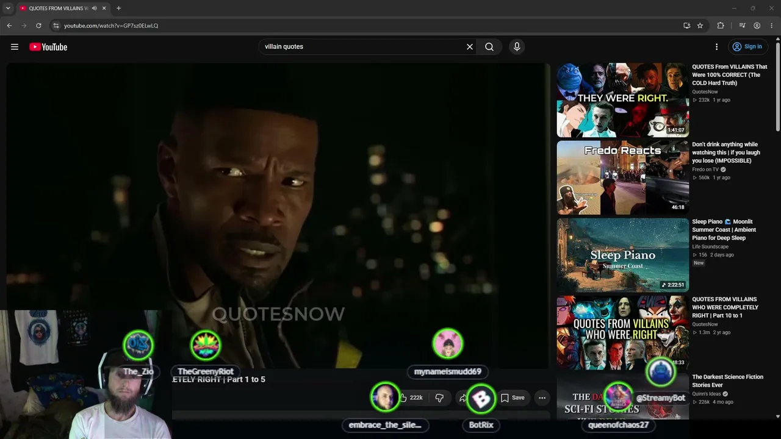Image resolution: width=781 pixels, height=439 pixels.
Task: View site information in the address bar
Action: 56,26
